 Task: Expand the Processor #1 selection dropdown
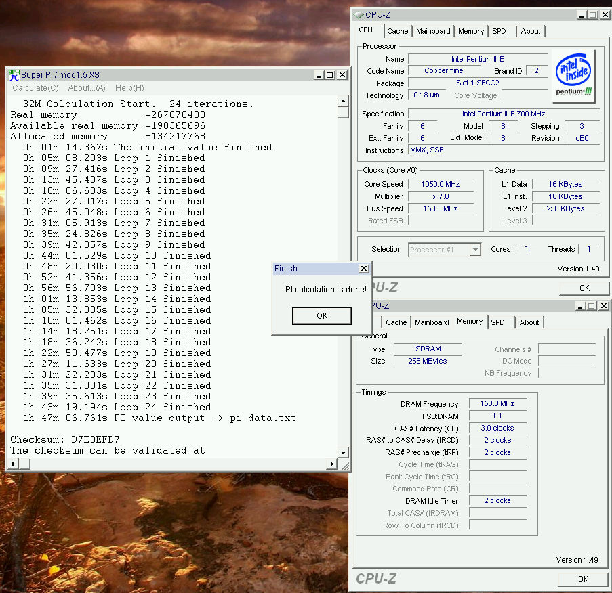tap(475, 250)
